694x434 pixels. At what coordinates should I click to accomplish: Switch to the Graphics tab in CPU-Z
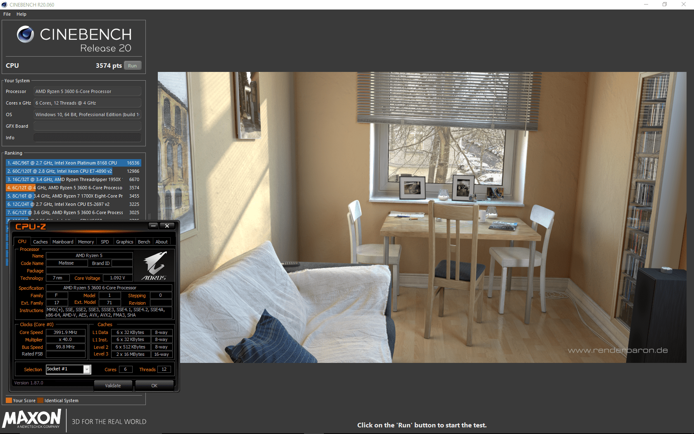(124, 242)
